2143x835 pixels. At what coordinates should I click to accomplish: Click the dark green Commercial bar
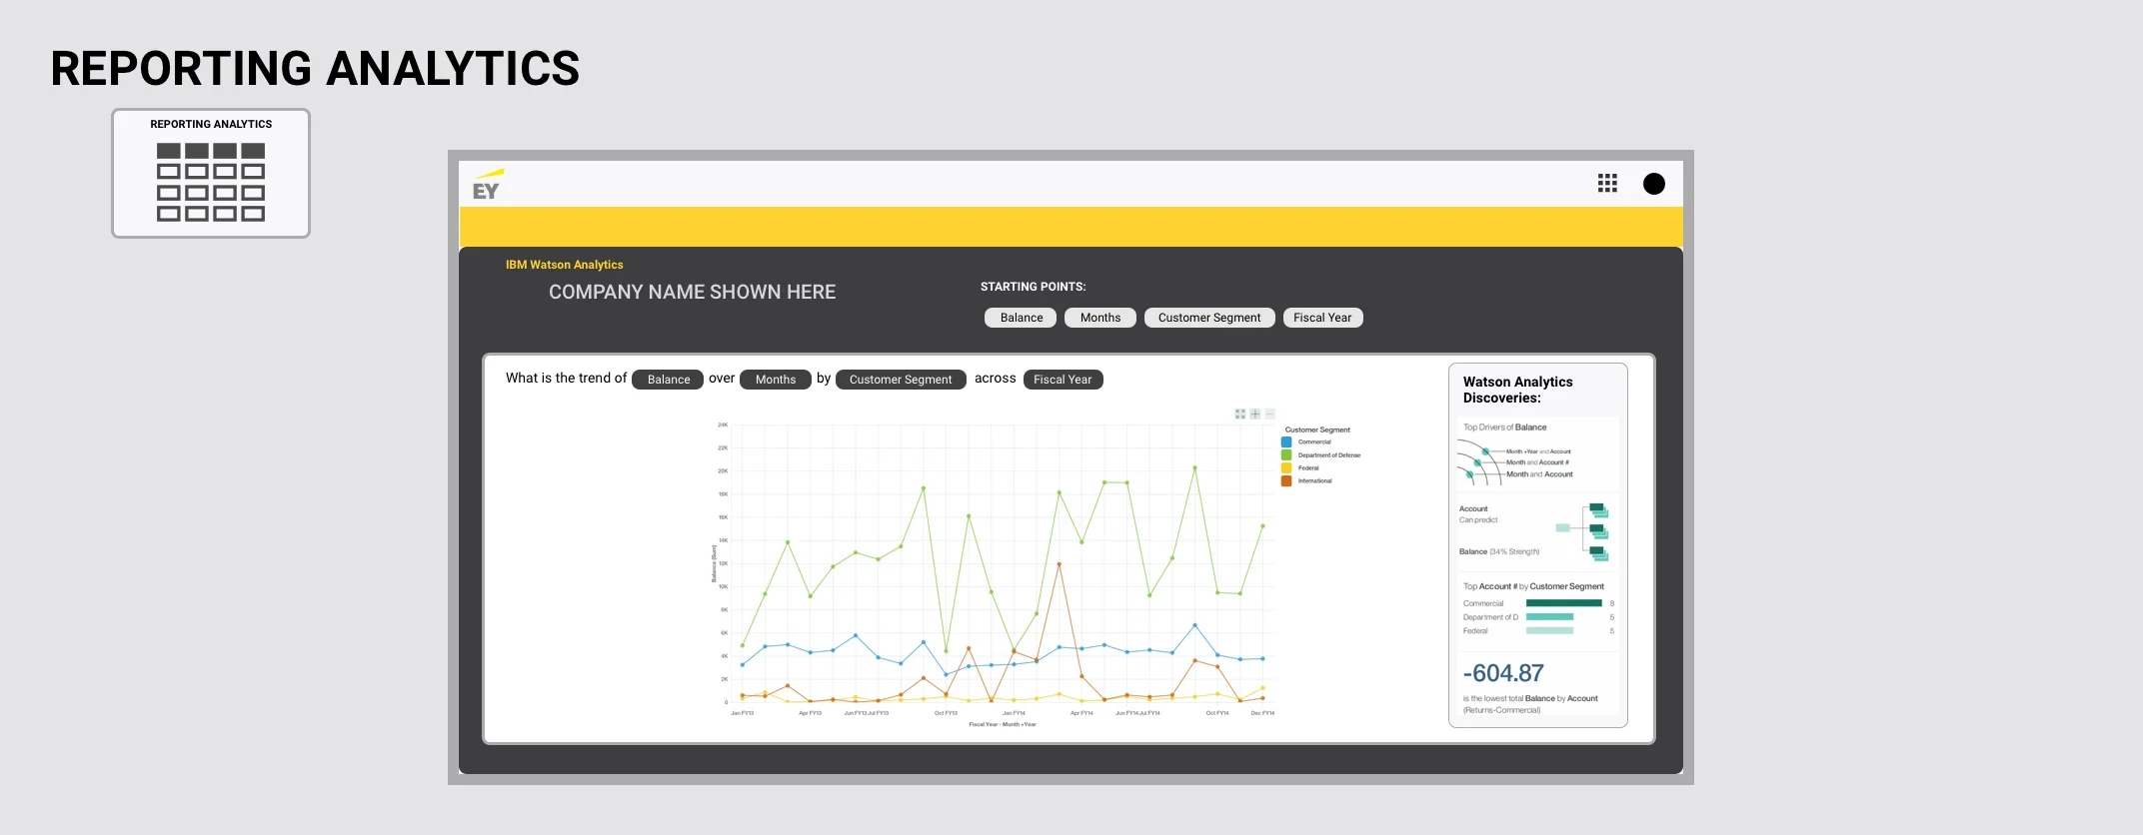tap(1564, 603)
